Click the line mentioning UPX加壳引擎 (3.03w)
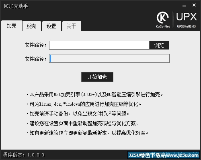This screenshot has width=201, height=160. point(94,94)
